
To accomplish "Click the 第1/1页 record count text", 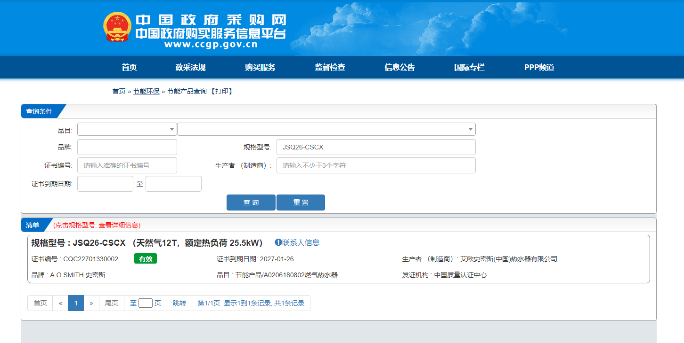I will [251, 303].
